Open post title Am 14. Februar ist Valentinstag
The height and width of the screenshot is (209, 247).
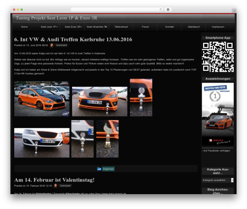pos(54,180)
